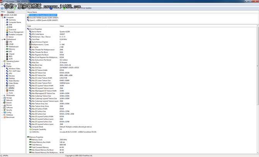Select the CPUID chip icon
Viewport: 259px width, 157px height.
pos(7,44)
